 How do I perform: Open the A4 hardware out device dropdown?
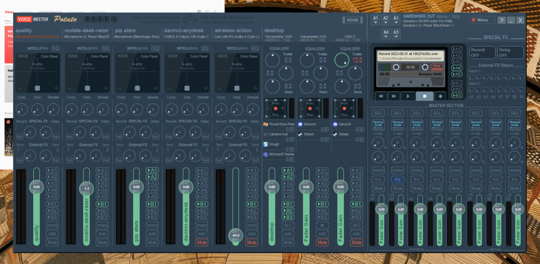(386, 34)
